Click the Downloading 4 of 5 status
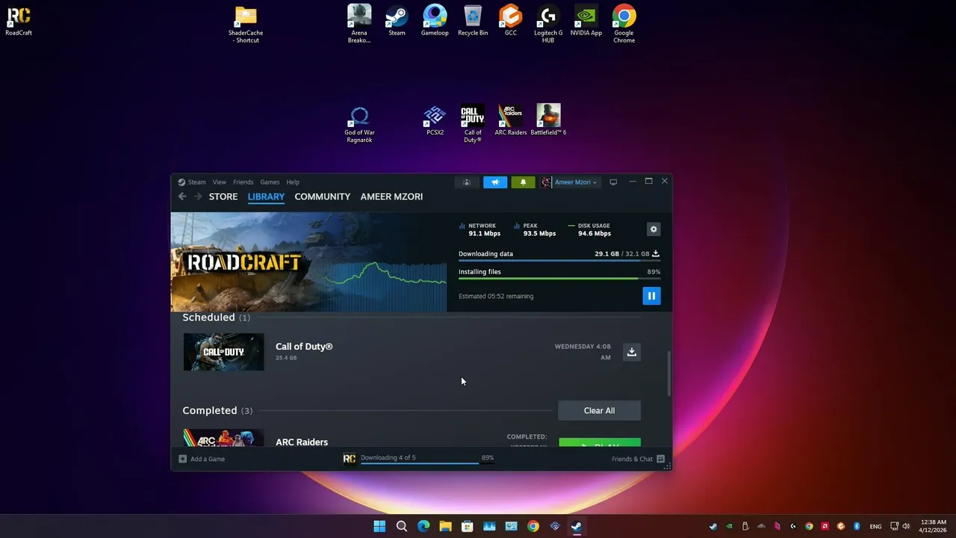Viewport: 956px width, 538px height. pos(388,457)
